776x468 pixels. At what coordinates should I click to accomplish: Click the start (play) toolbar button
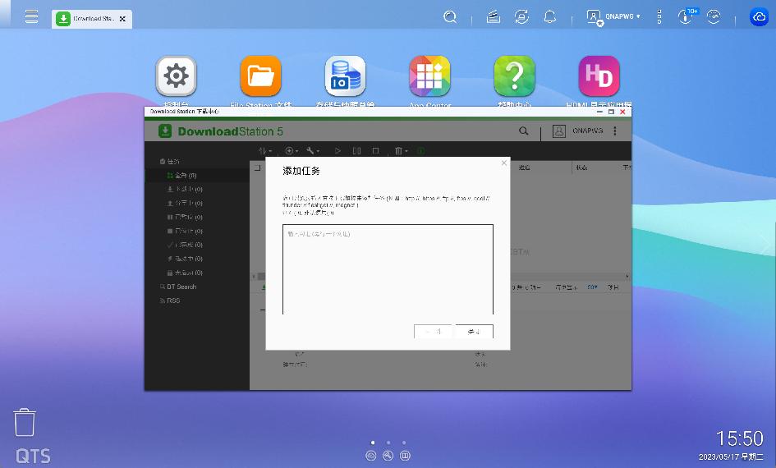point(337,151)
